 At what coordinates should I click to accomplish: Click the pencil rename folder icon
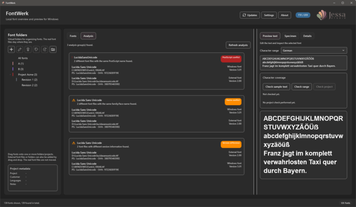(x=19, y=49)
